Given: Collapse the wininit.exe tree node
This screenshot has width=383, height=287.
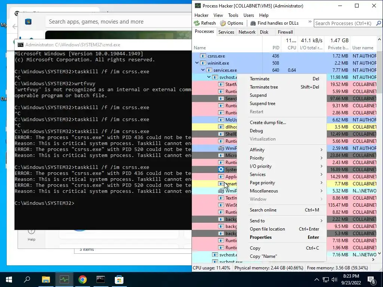Looking at the screenshot, I should click(197, 63).
